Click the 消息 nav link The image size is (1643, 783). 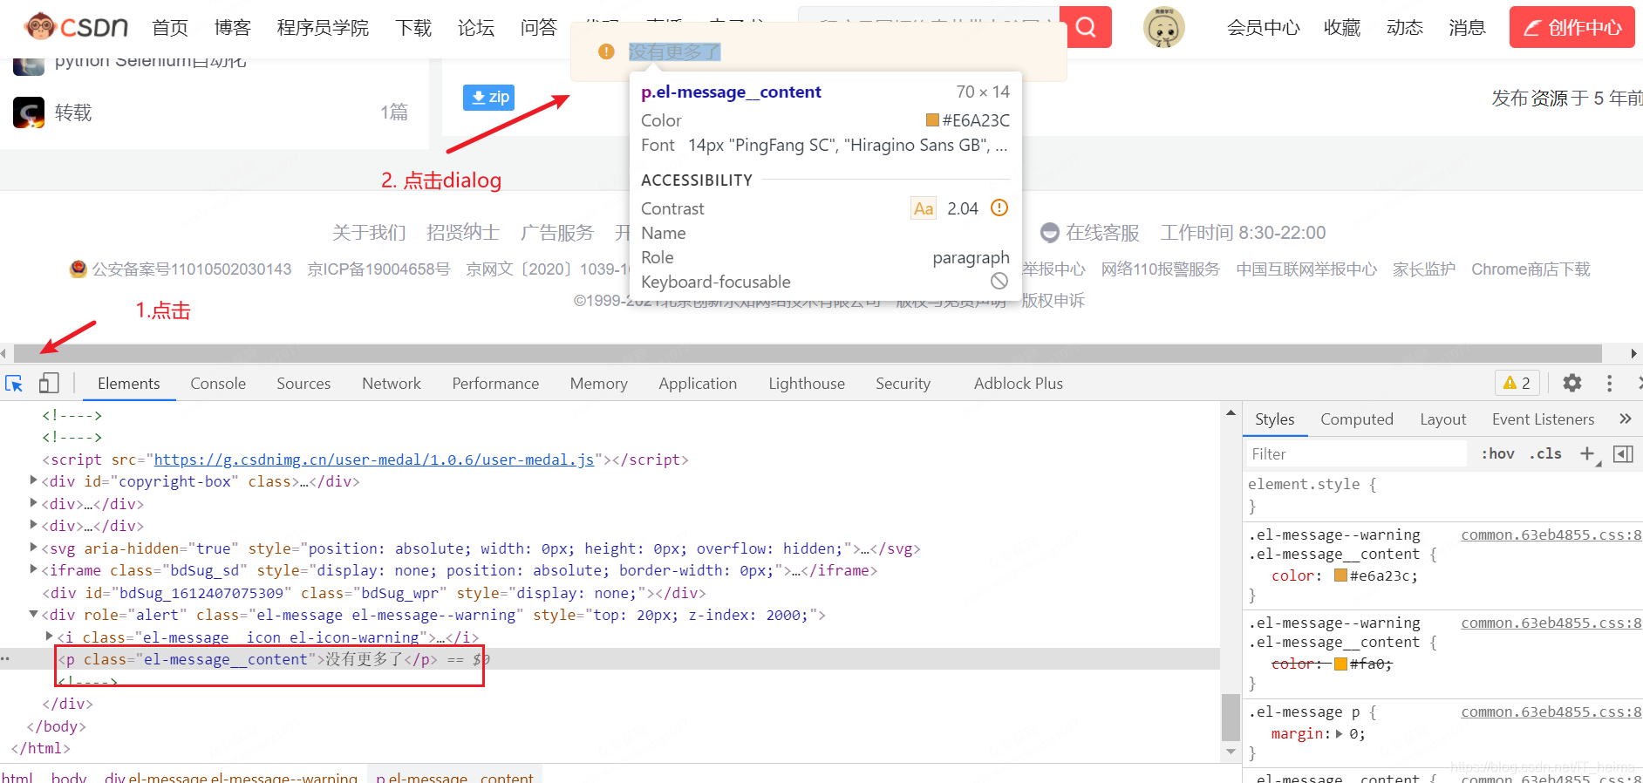[1467, 28]
